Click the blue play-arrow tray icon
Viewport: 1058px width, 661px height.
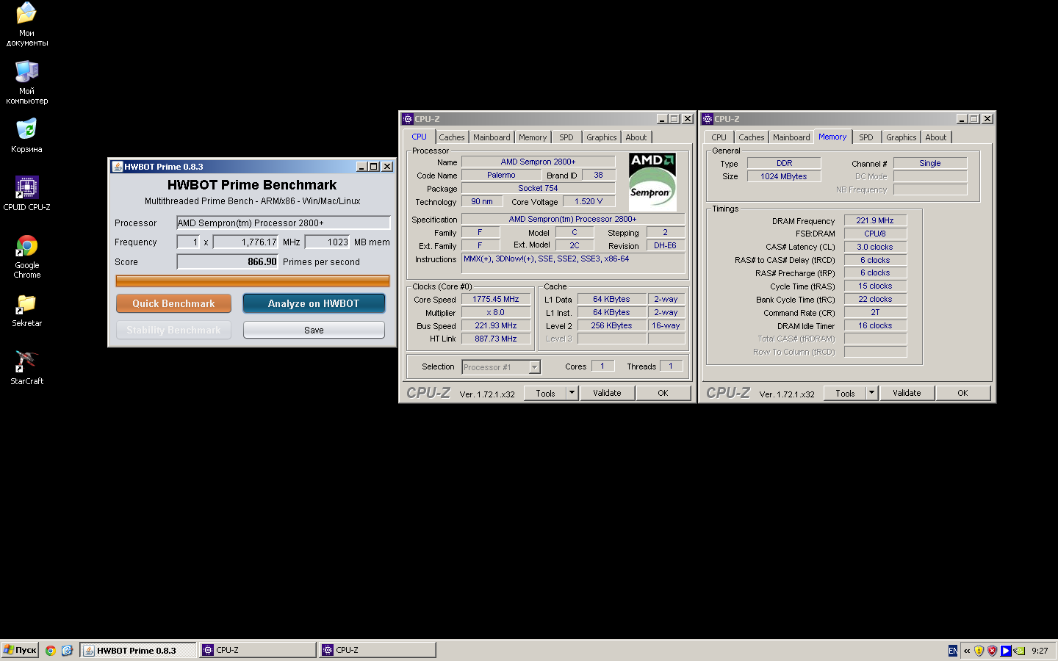[x=1006, y=651]
